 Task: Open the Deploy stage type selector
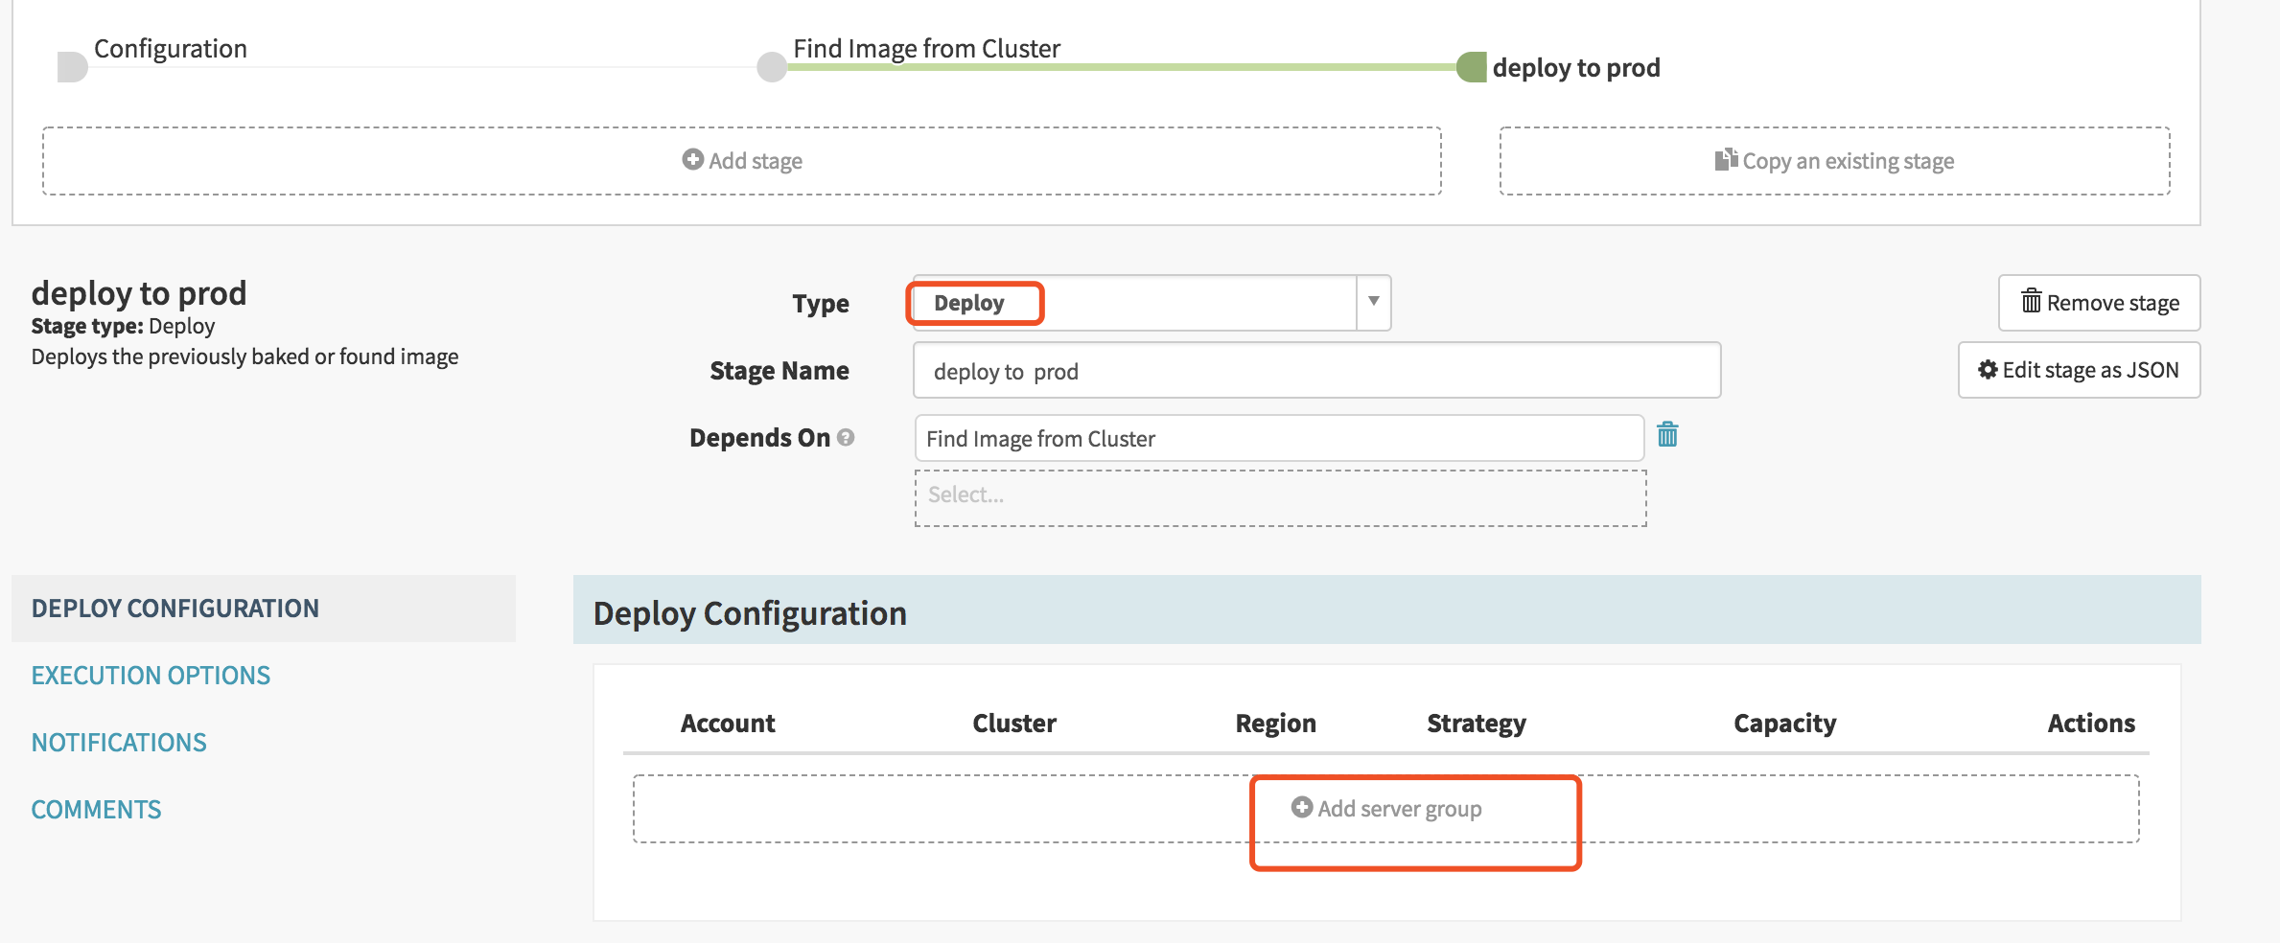pyautogui.click(x=1131, y=303)
